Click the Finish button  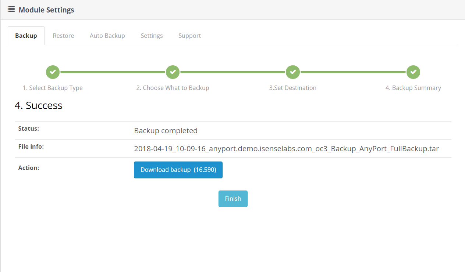click(233, 199)
